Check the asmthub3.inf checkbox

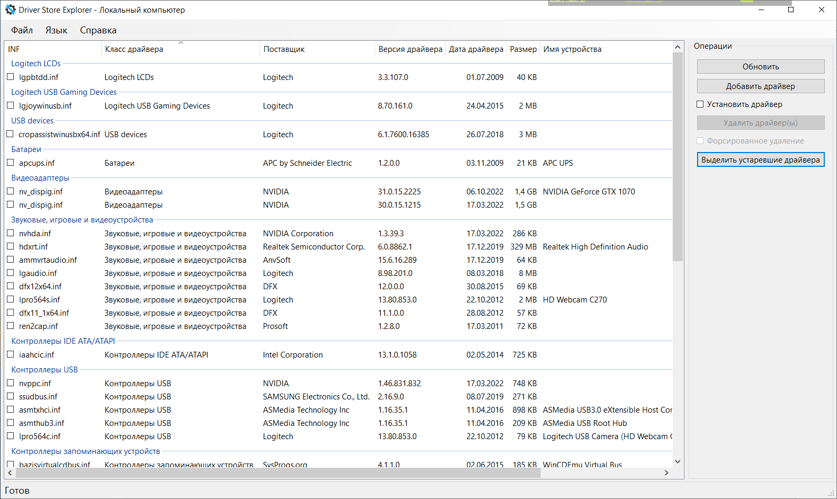coord(11,423)
